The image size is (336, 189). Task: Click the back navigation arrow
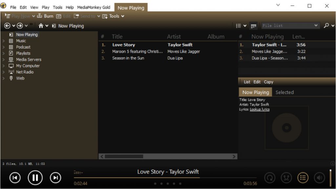coord(7,26)
